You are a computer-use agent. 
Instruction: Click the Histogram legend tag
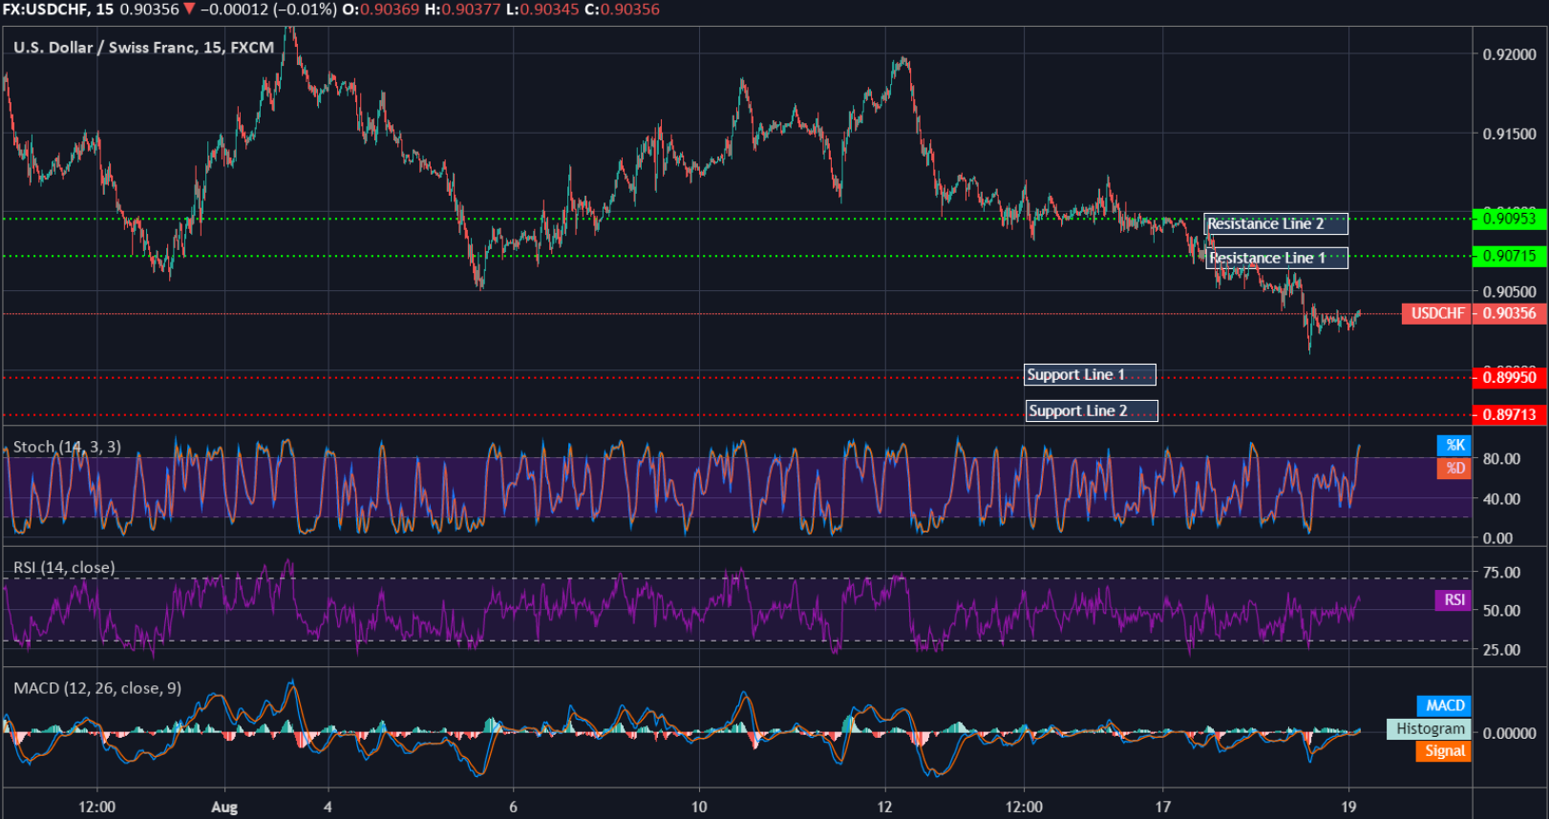tap(1430, 728)
